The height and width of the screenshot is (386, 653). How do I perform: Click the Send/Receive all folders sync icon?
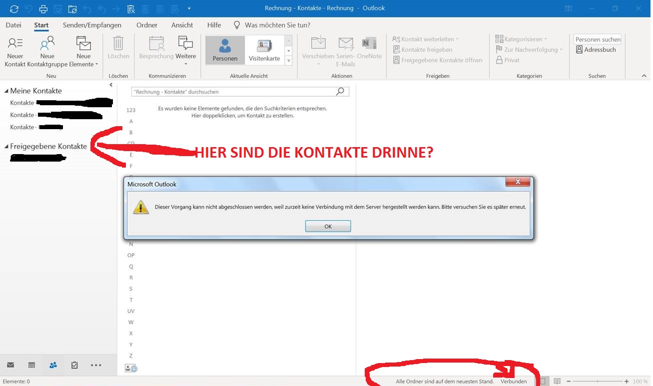click(14, 8)
